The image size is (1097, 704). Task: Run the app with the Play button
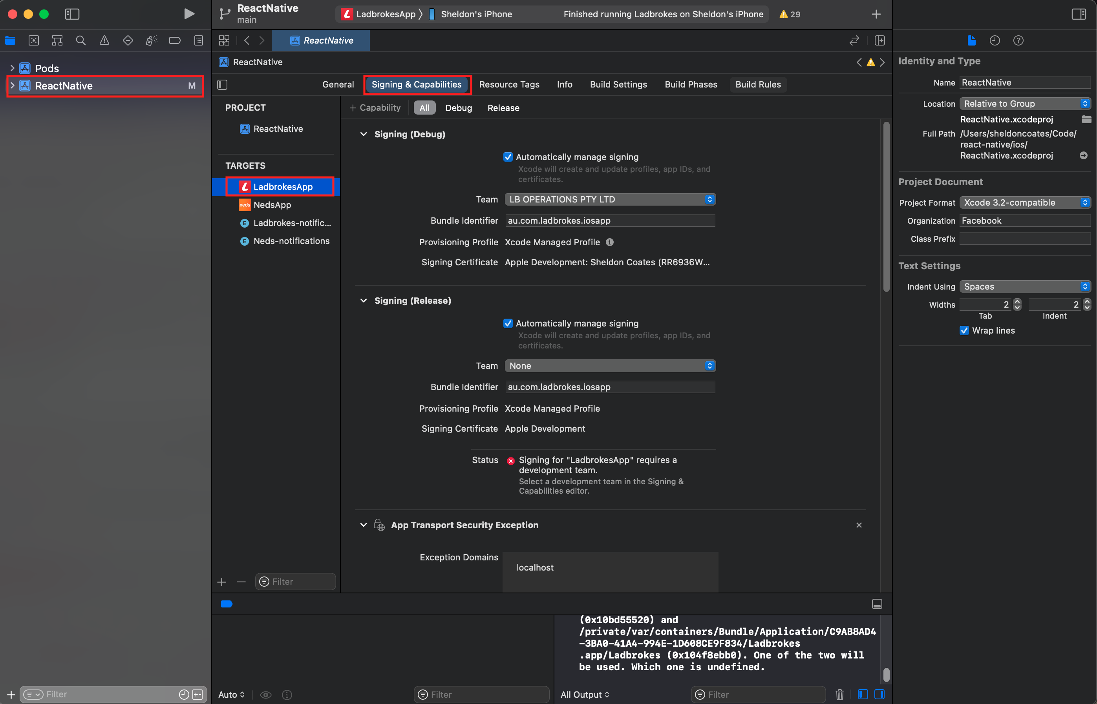click(x=189, y=14)
